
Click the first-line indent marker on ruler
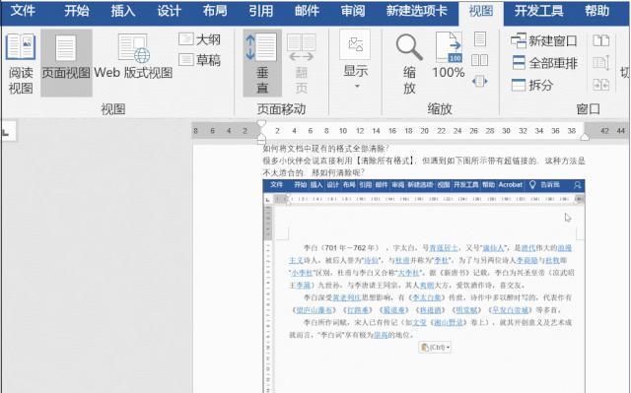coord(261,123)
